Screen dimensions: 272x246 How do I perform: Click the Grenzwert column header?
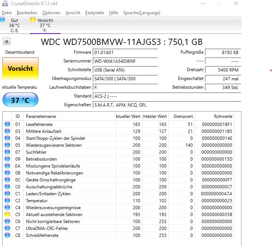click(x=182, y=116)
